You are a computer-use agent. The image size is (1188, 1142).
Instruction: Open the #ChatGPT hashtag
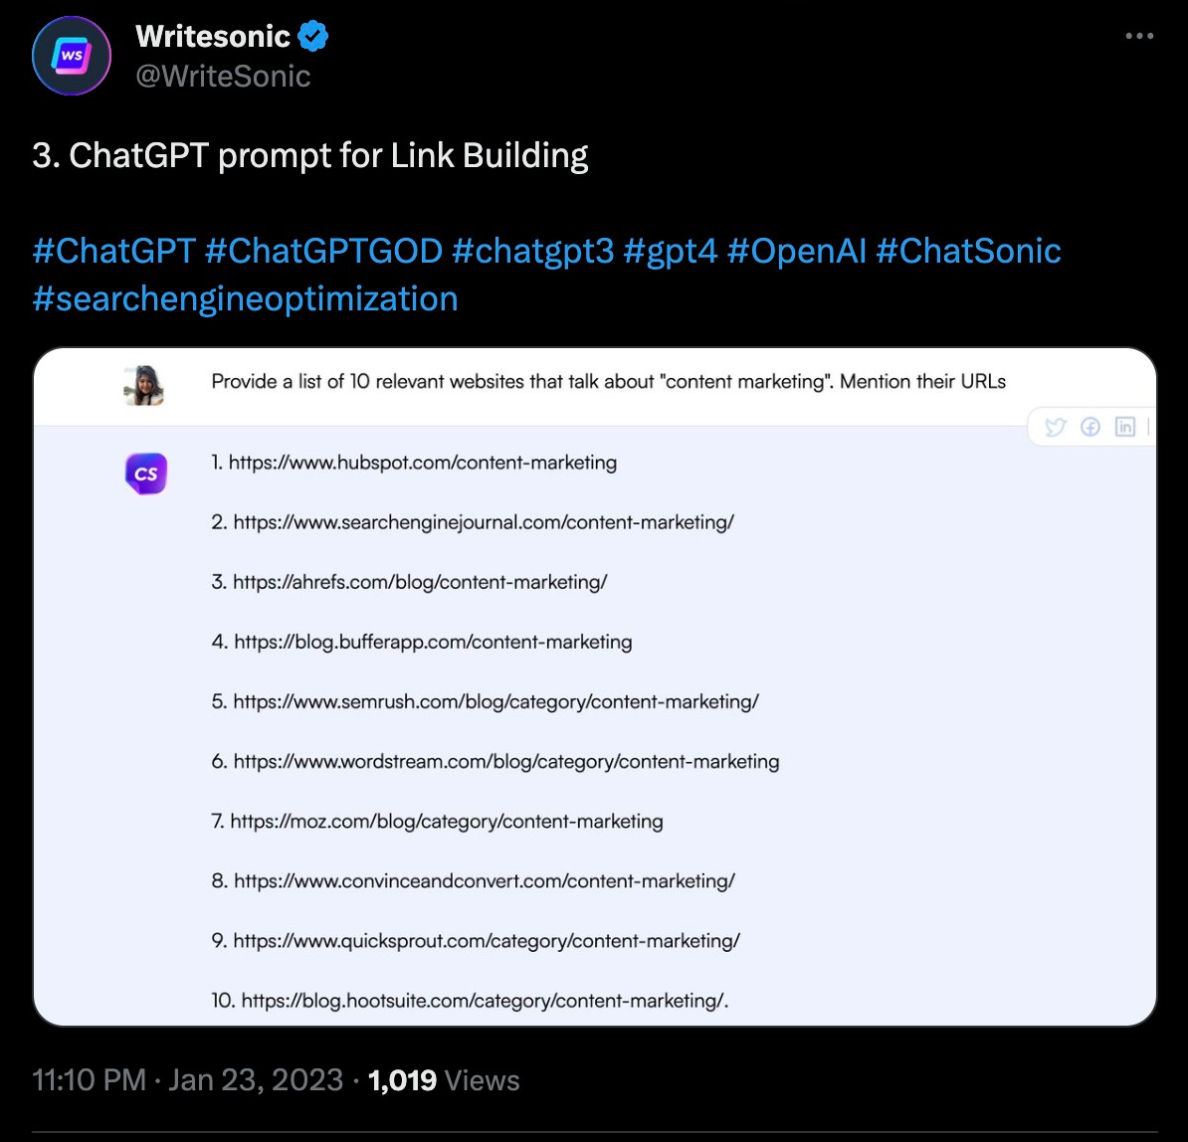point(113,252)
